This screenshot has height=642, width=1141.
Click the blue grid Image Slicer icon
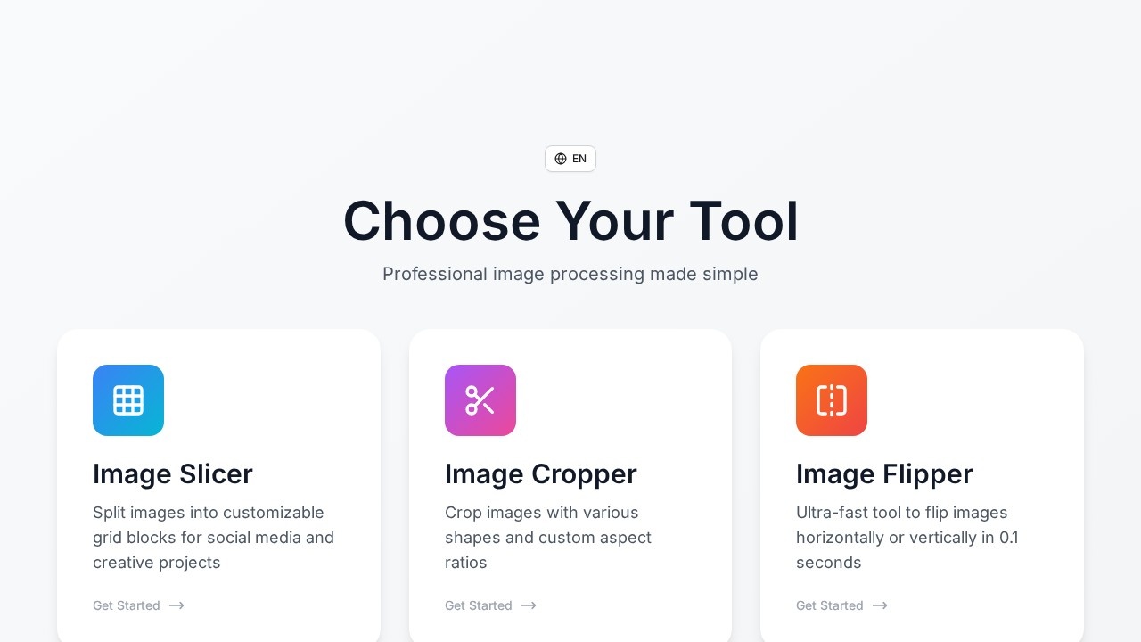point(128,400)
